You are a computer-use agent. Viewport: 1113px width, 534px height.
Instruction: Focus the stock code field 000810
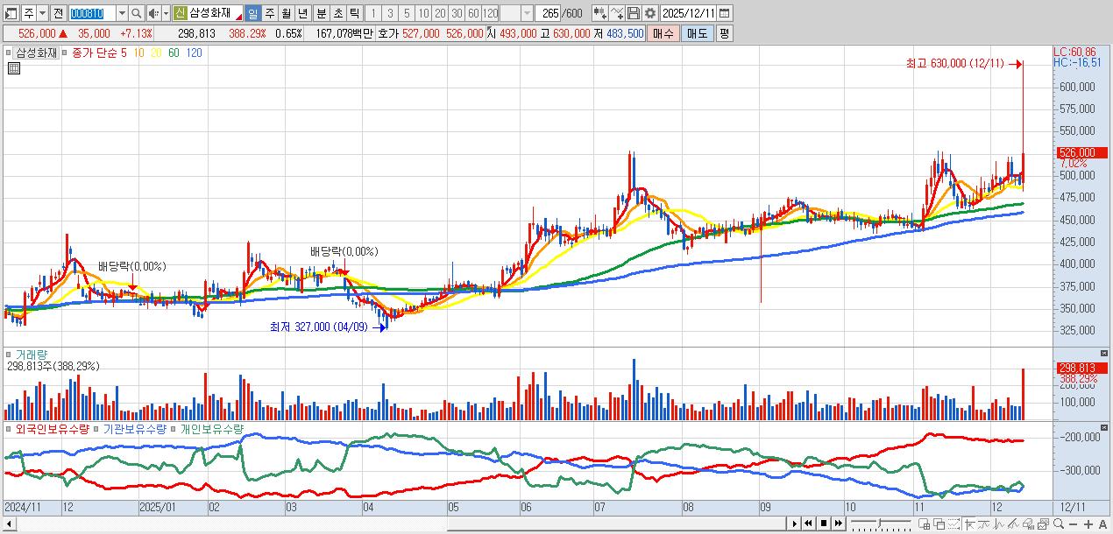(x=92, y=13)
